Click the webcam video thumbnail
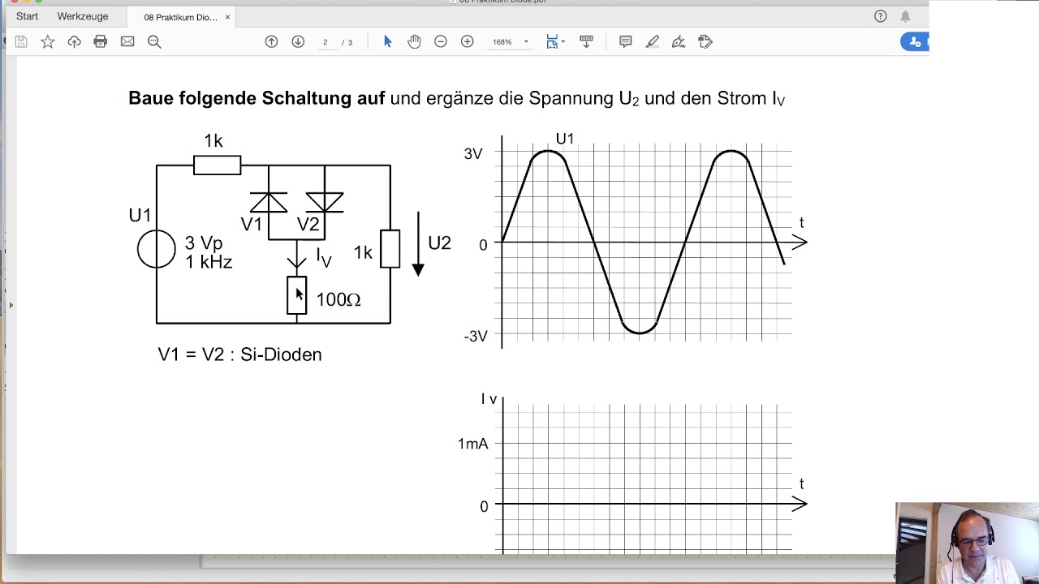 point(968,543)
